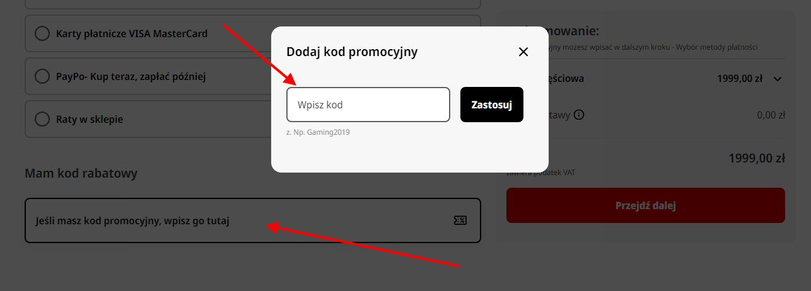Choose the PayPo pay later radio option
Screen dimensions: 811x291
tap(42, 76)
